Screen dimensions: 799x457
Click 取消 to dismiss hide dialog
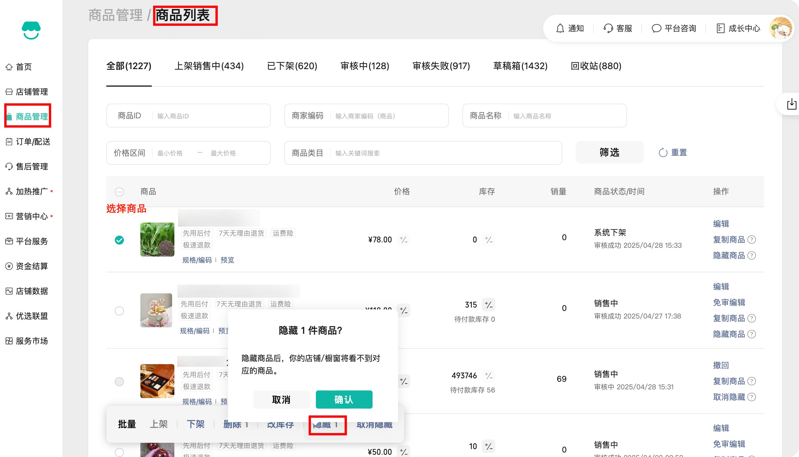(x=281, y=400)
